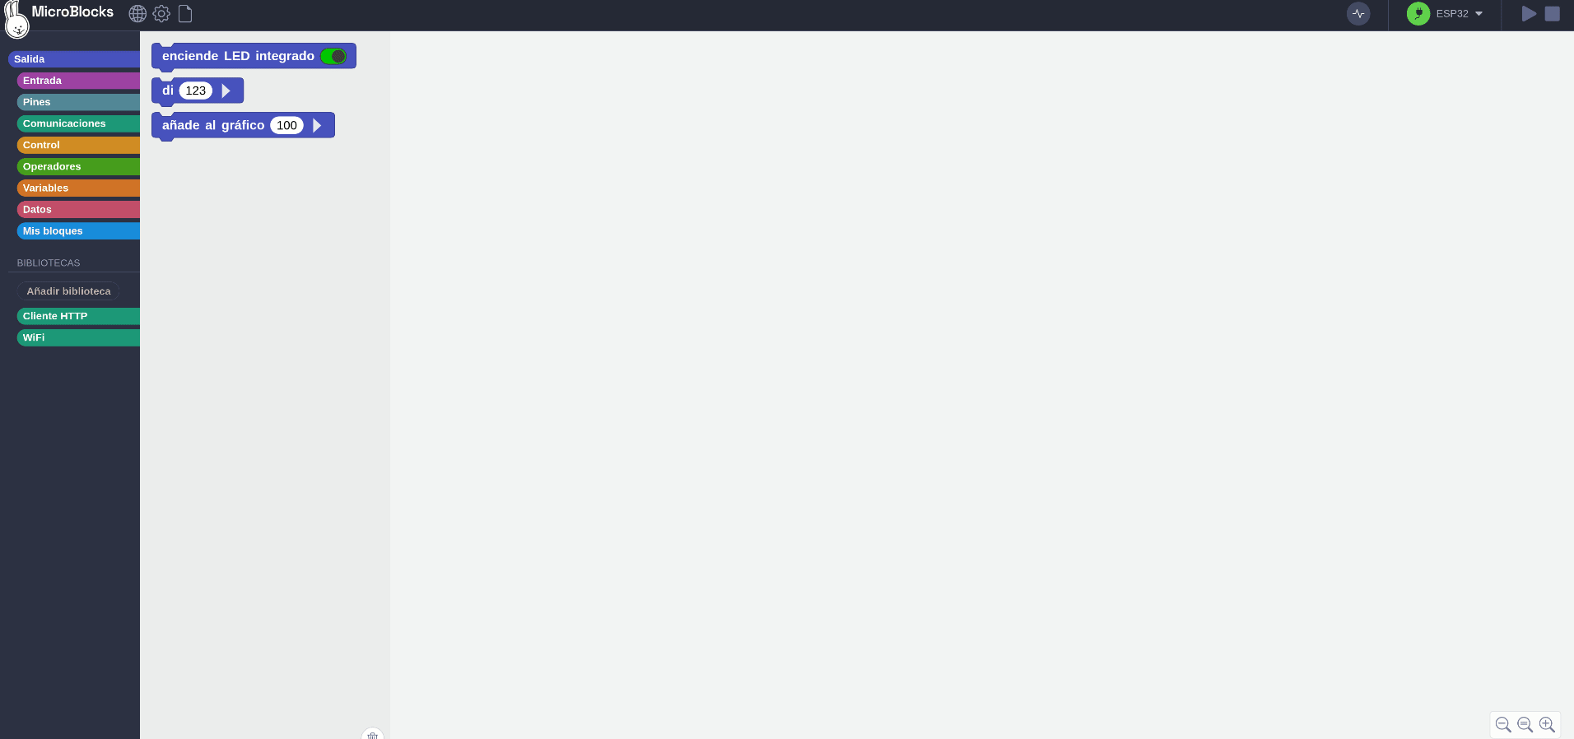Select the Variables category
Image resolution: width=1574 pixels, height=739 pixels.
coord(78,188)
